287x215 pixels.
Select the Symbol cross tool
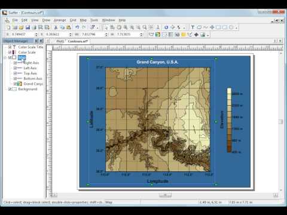[212, 27]
